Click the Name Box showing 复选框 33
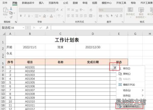The height and width of the screenshot is (110, 153). coord(12,28)
